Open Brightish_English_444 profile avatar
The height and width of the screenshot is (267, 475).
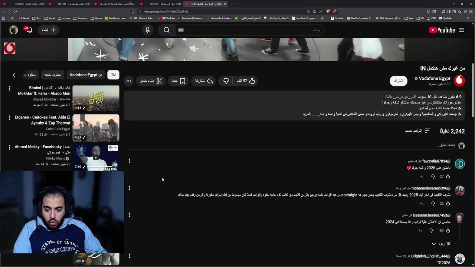pyautogui.click(x=460, y=258)
